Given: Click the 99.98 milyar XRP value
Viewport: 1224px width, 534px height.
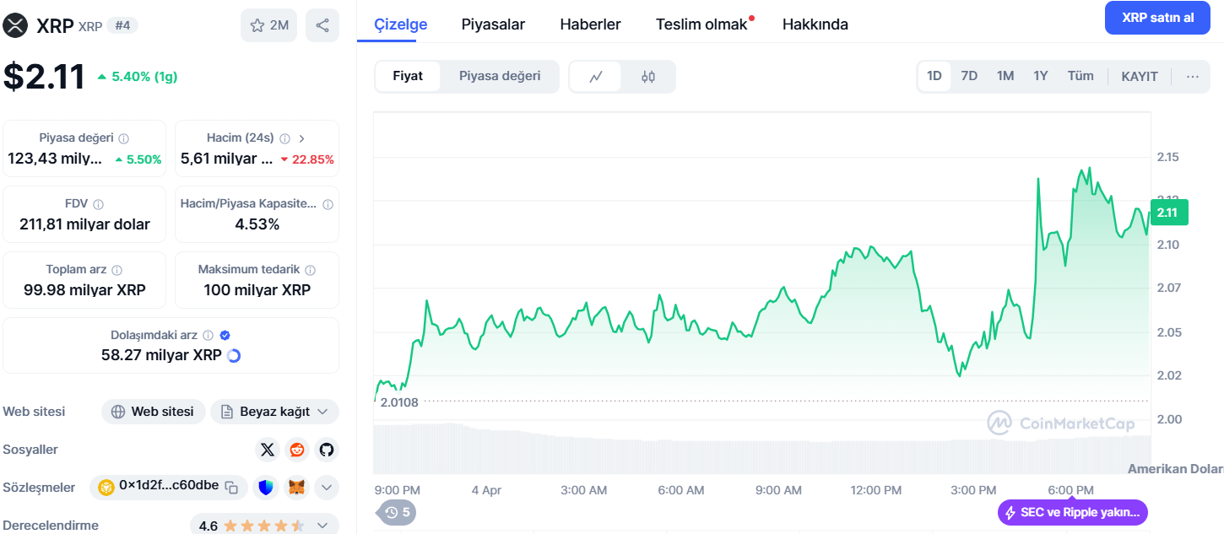Looking at the screenshot, I should [x=84, y=290].
